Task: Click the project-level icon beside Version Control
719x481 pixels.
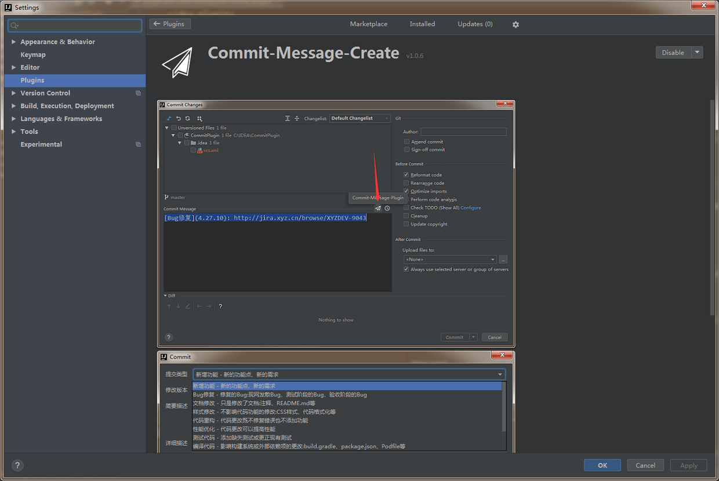Action: [138, 93]
